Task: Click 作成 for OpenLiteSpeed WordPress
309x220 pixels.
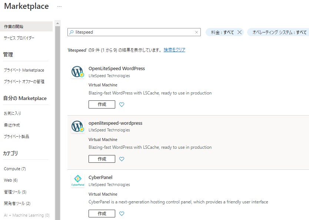Action: (x=102, y=104)
